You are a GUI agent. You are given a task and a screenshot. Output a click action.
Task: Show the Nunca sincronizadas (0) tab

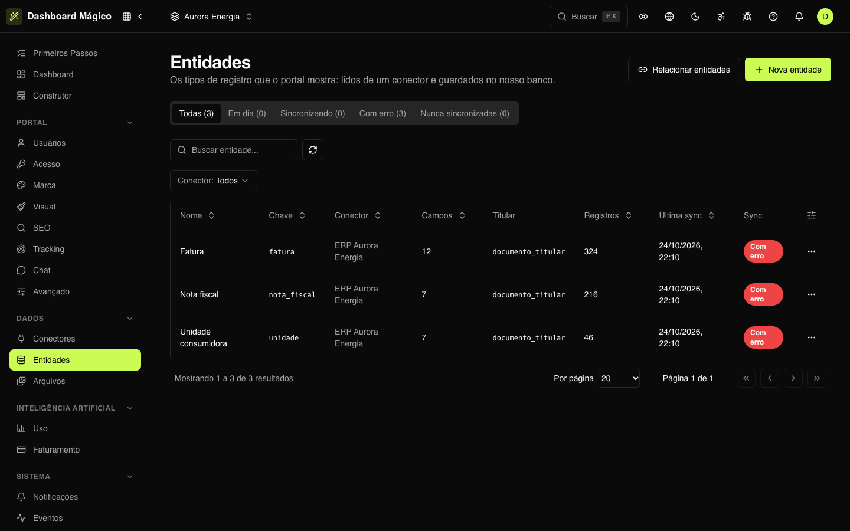pyautogui.click(x=465, y=113)
